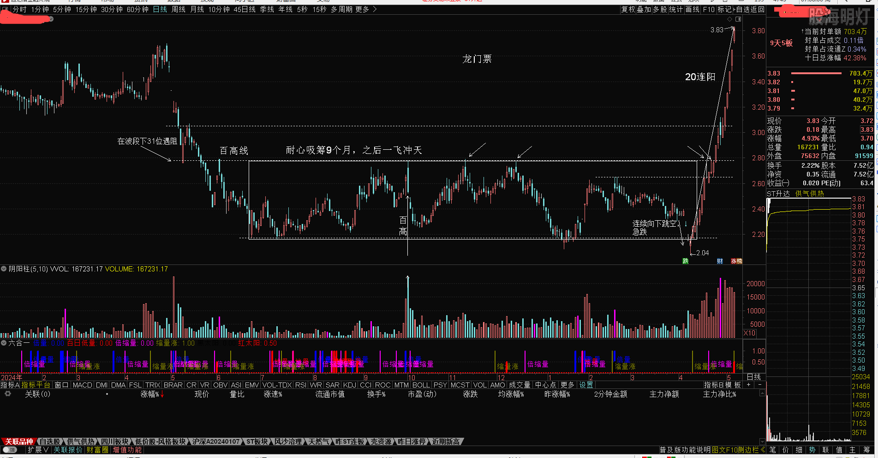The width and height of the screenshot is (878, 458).
Task: Click the 叠加 overlay button
Action: tap(644, 9)
